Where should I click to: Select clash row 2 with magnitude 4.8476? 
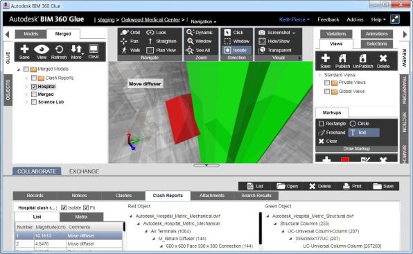tap(69, 244)
